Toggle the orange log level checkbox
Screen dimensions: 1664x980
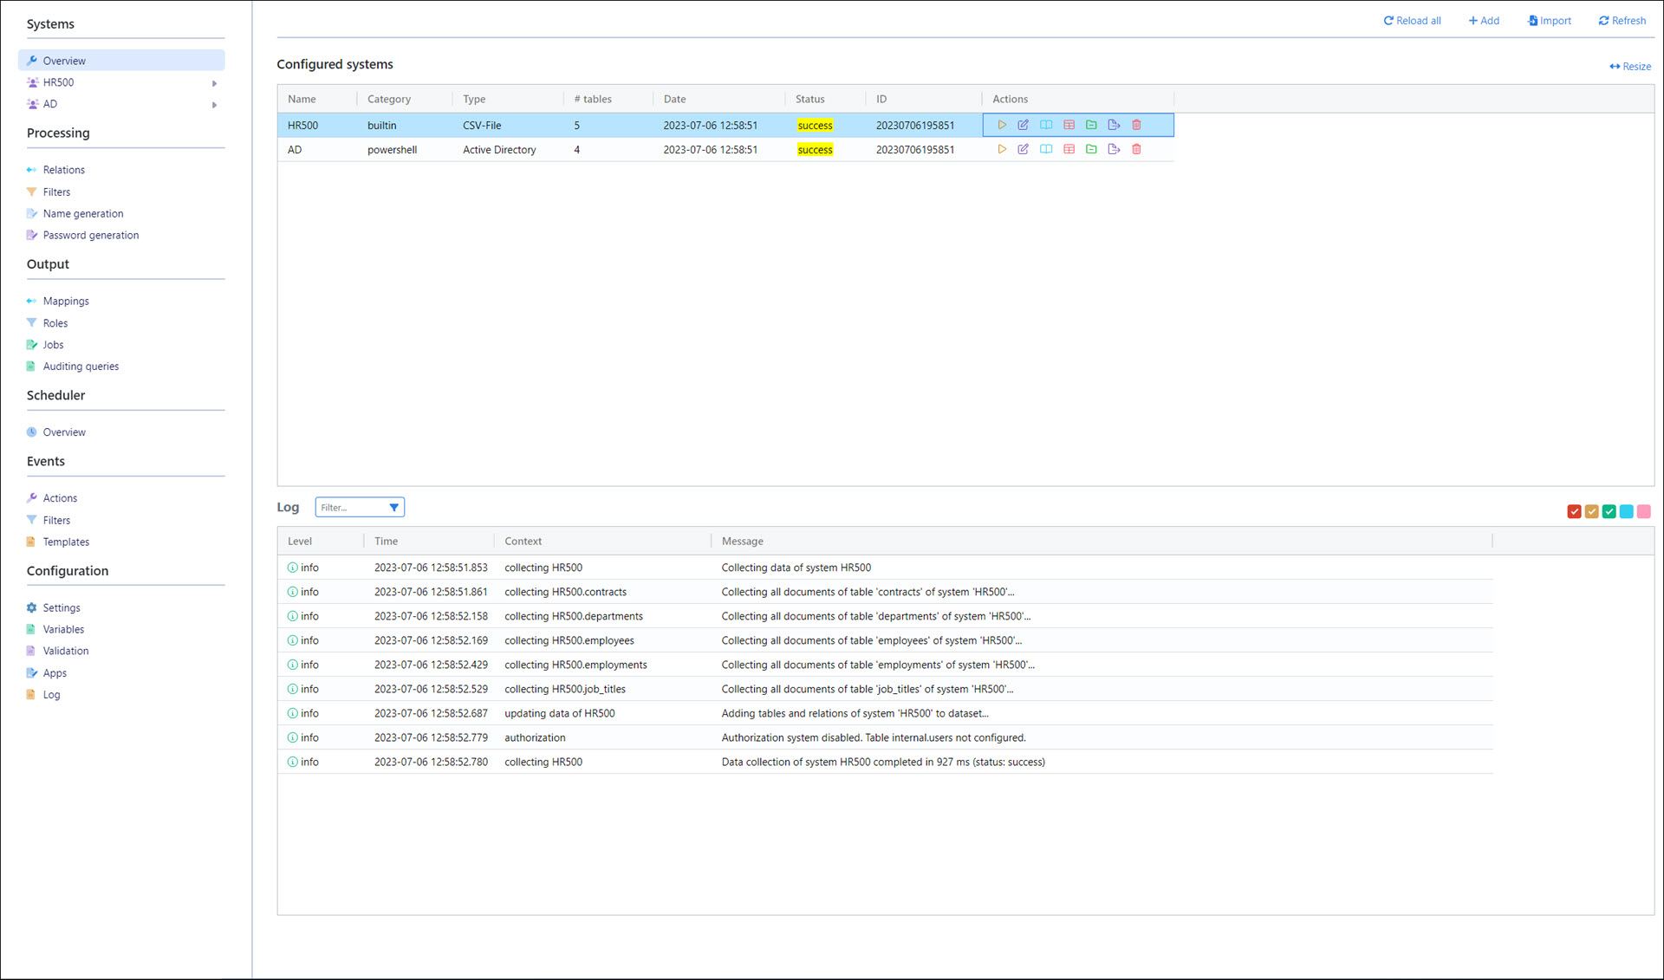[x=1591, y=512]
